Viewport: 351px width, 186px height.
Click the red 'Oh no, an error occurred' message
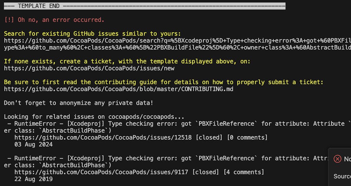point(54,20)
